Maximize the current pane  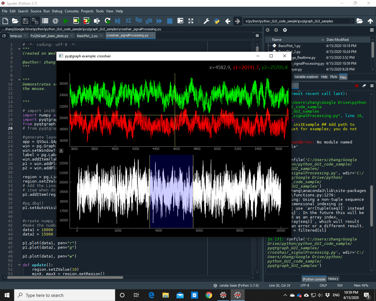[x=180, y=21]
